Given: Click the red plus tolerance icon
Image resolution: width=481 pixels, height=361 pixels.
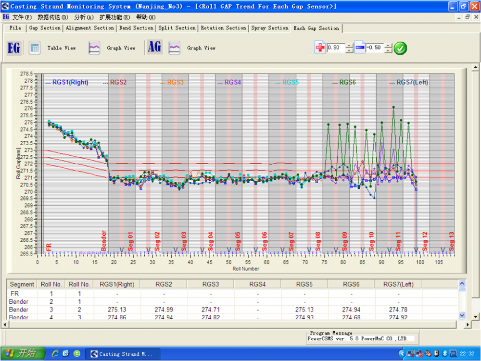Looking at the screenshot, I should point(320,48).
